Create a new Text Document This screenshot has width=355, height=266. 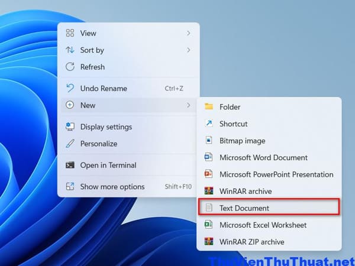[x=269, y=208]
